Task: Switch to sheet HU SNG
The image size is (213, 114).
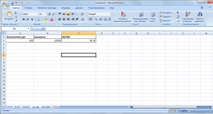Action: pyautogui.click(x=46, y=107)
